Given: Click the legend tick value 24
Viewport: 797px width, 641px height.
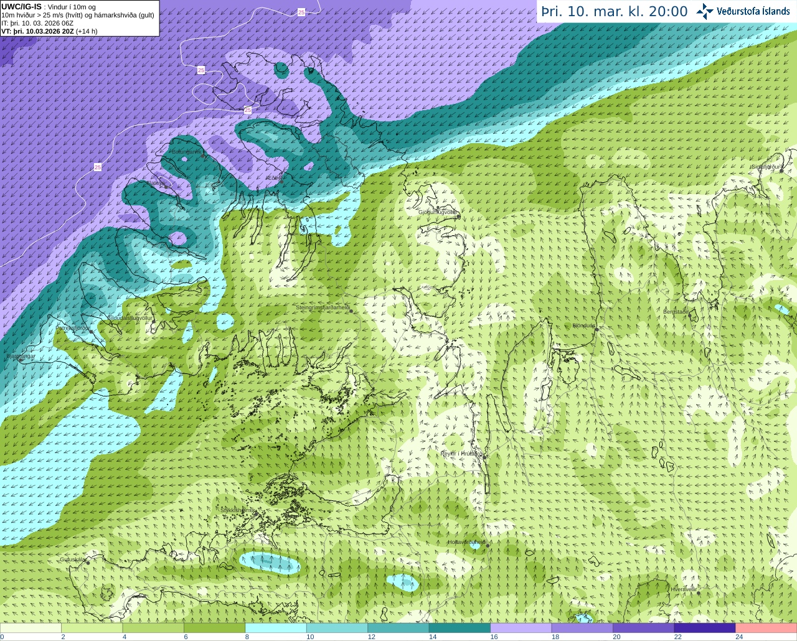Looking at the screenshot, I should tap(739, 637).
